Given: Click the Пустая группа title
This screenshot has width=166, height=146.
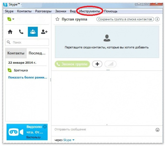Looking at the screenshot, I should (74, 19).
